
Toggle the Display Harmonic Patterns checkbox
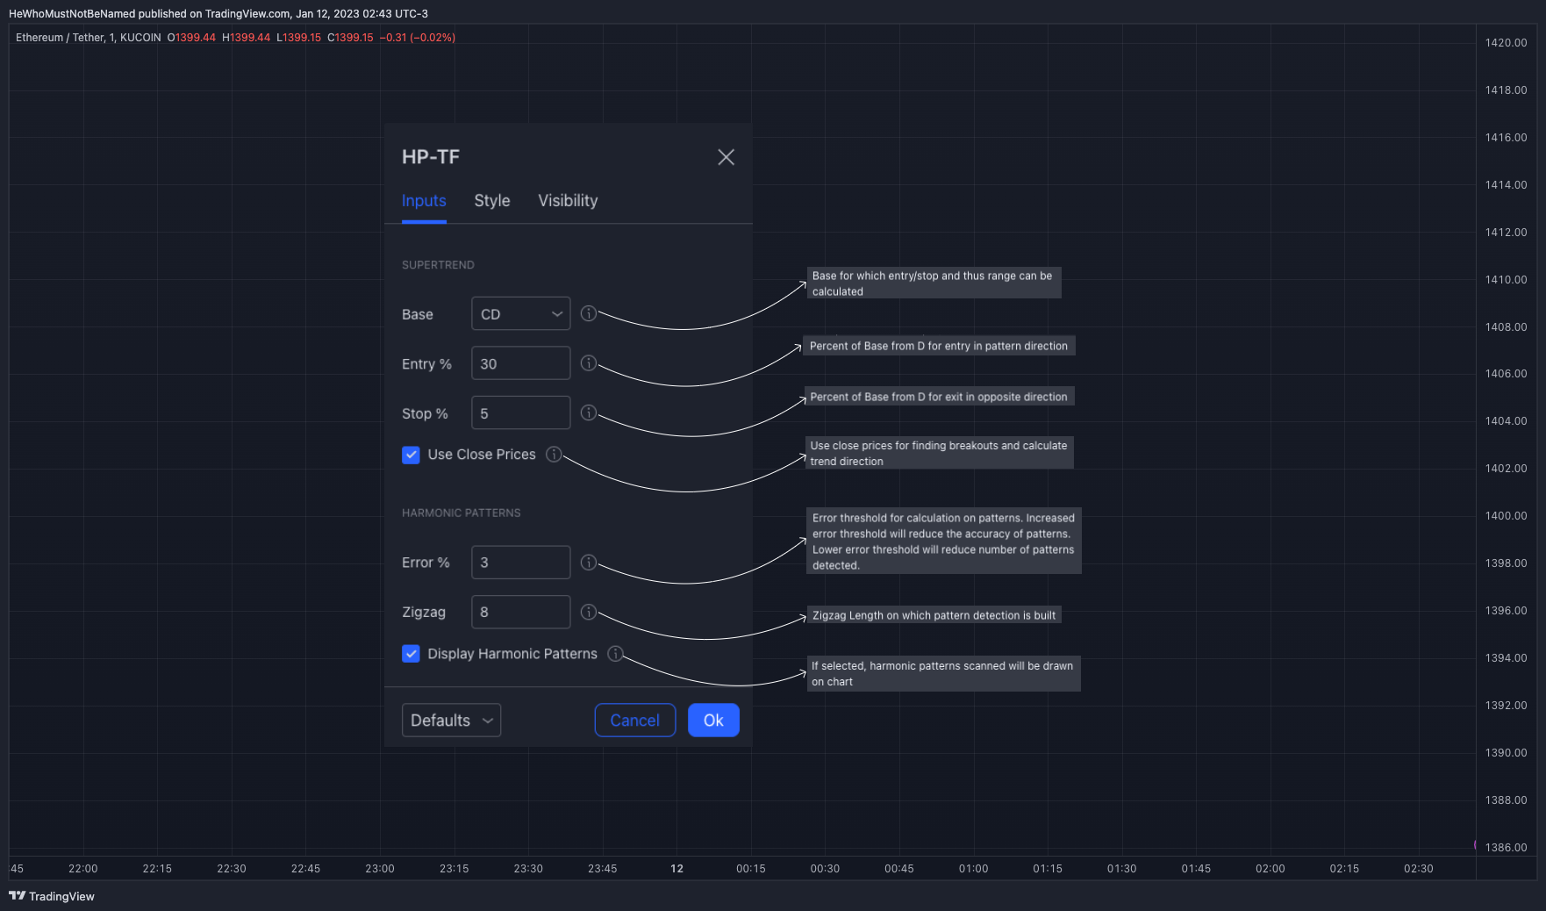pyautogui.click(x=411, y=654)
